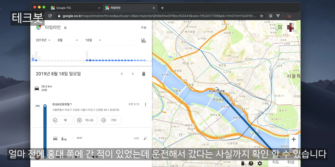Close the 타임라인 tab
The height and width of the screenshot is (167, 335).
(154, 8)
